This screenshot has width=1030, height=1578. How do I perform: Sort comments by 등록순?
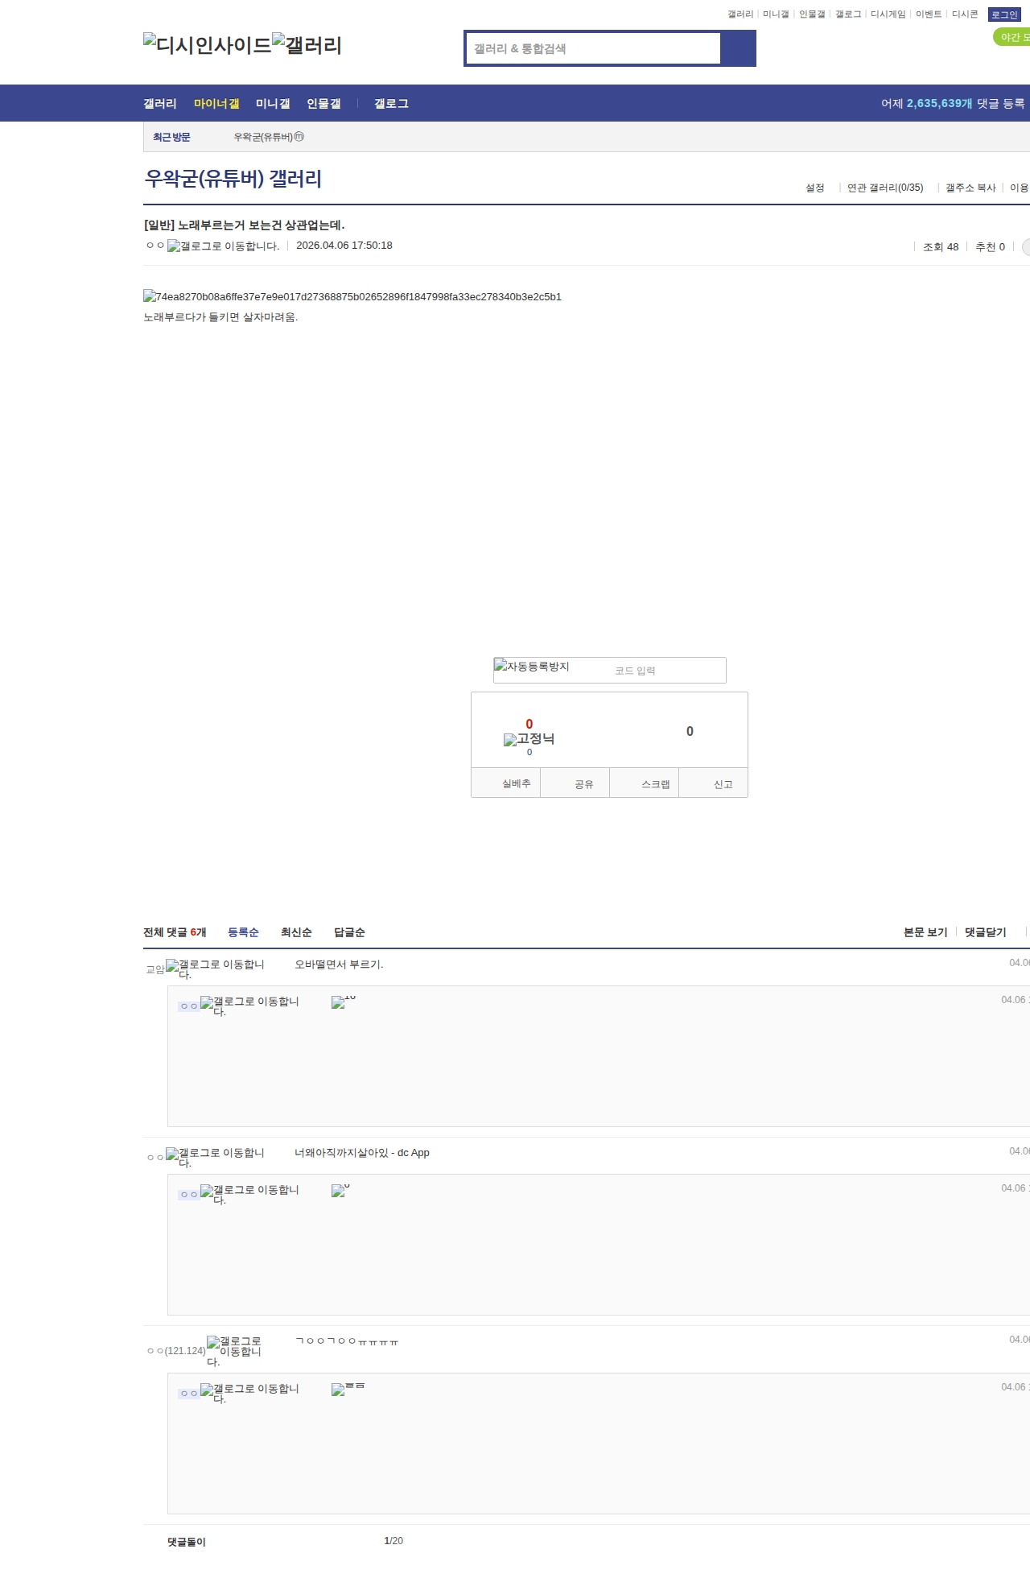(243, 932)
